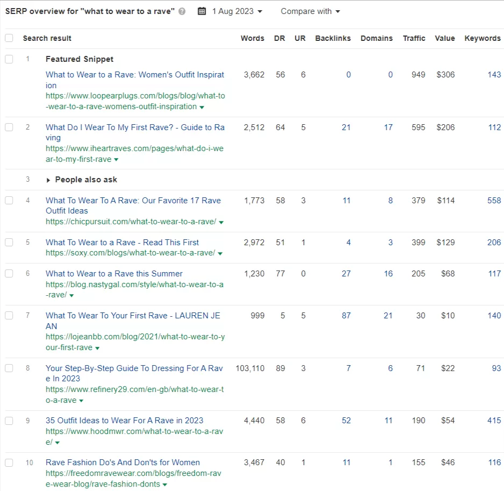Viewport: 504px width, 491px height.
Task: Visit the soxy.com blogs URL link
Action: point(130,253)
